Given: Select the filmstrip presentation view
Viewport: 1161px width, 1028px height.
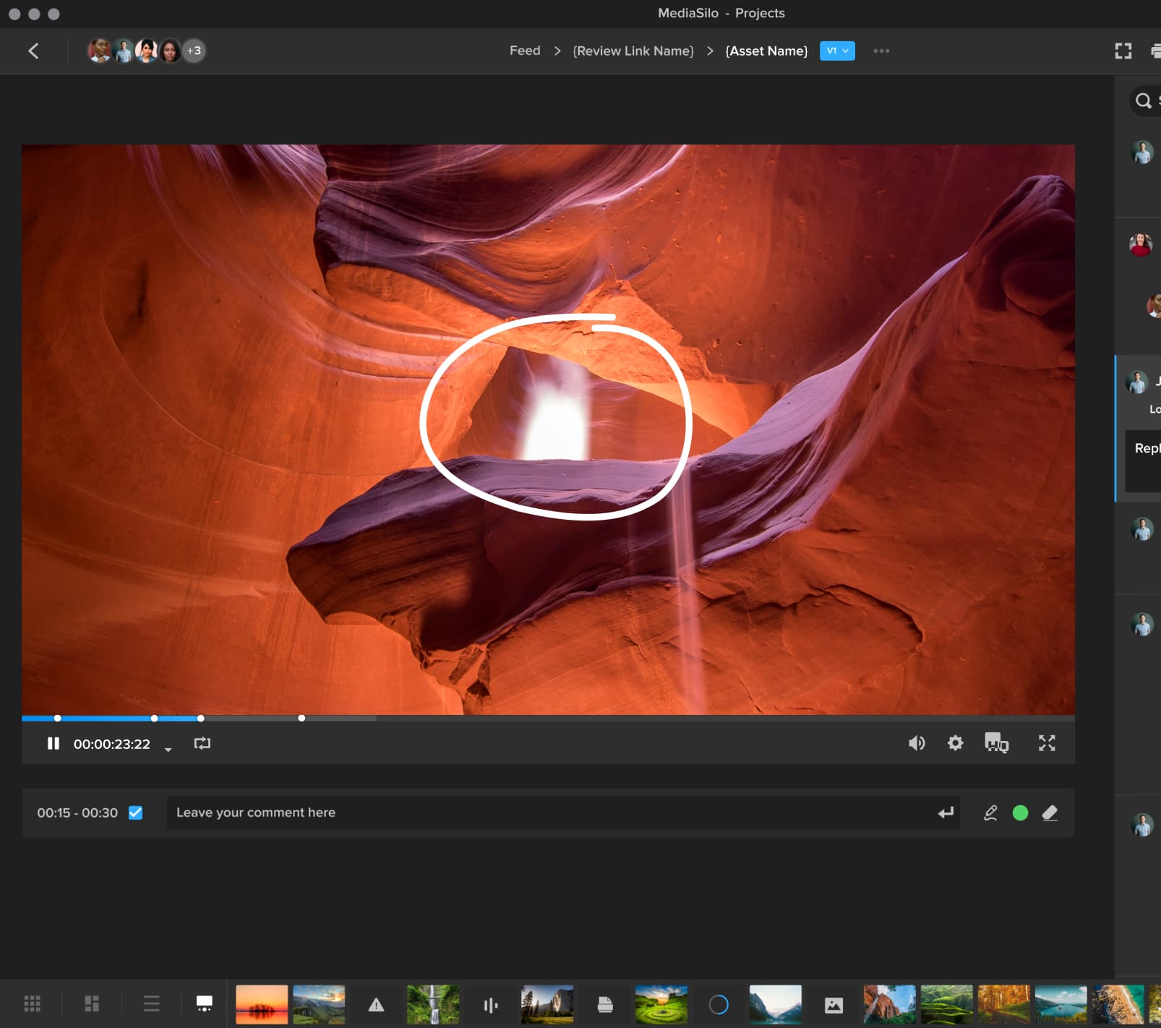Looking at the screenshot, I should click(x=205, y=1003).
